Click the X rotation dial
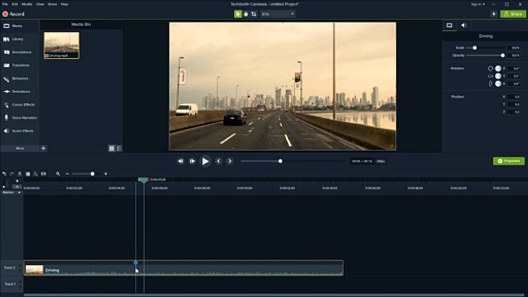 coord(498,84)
